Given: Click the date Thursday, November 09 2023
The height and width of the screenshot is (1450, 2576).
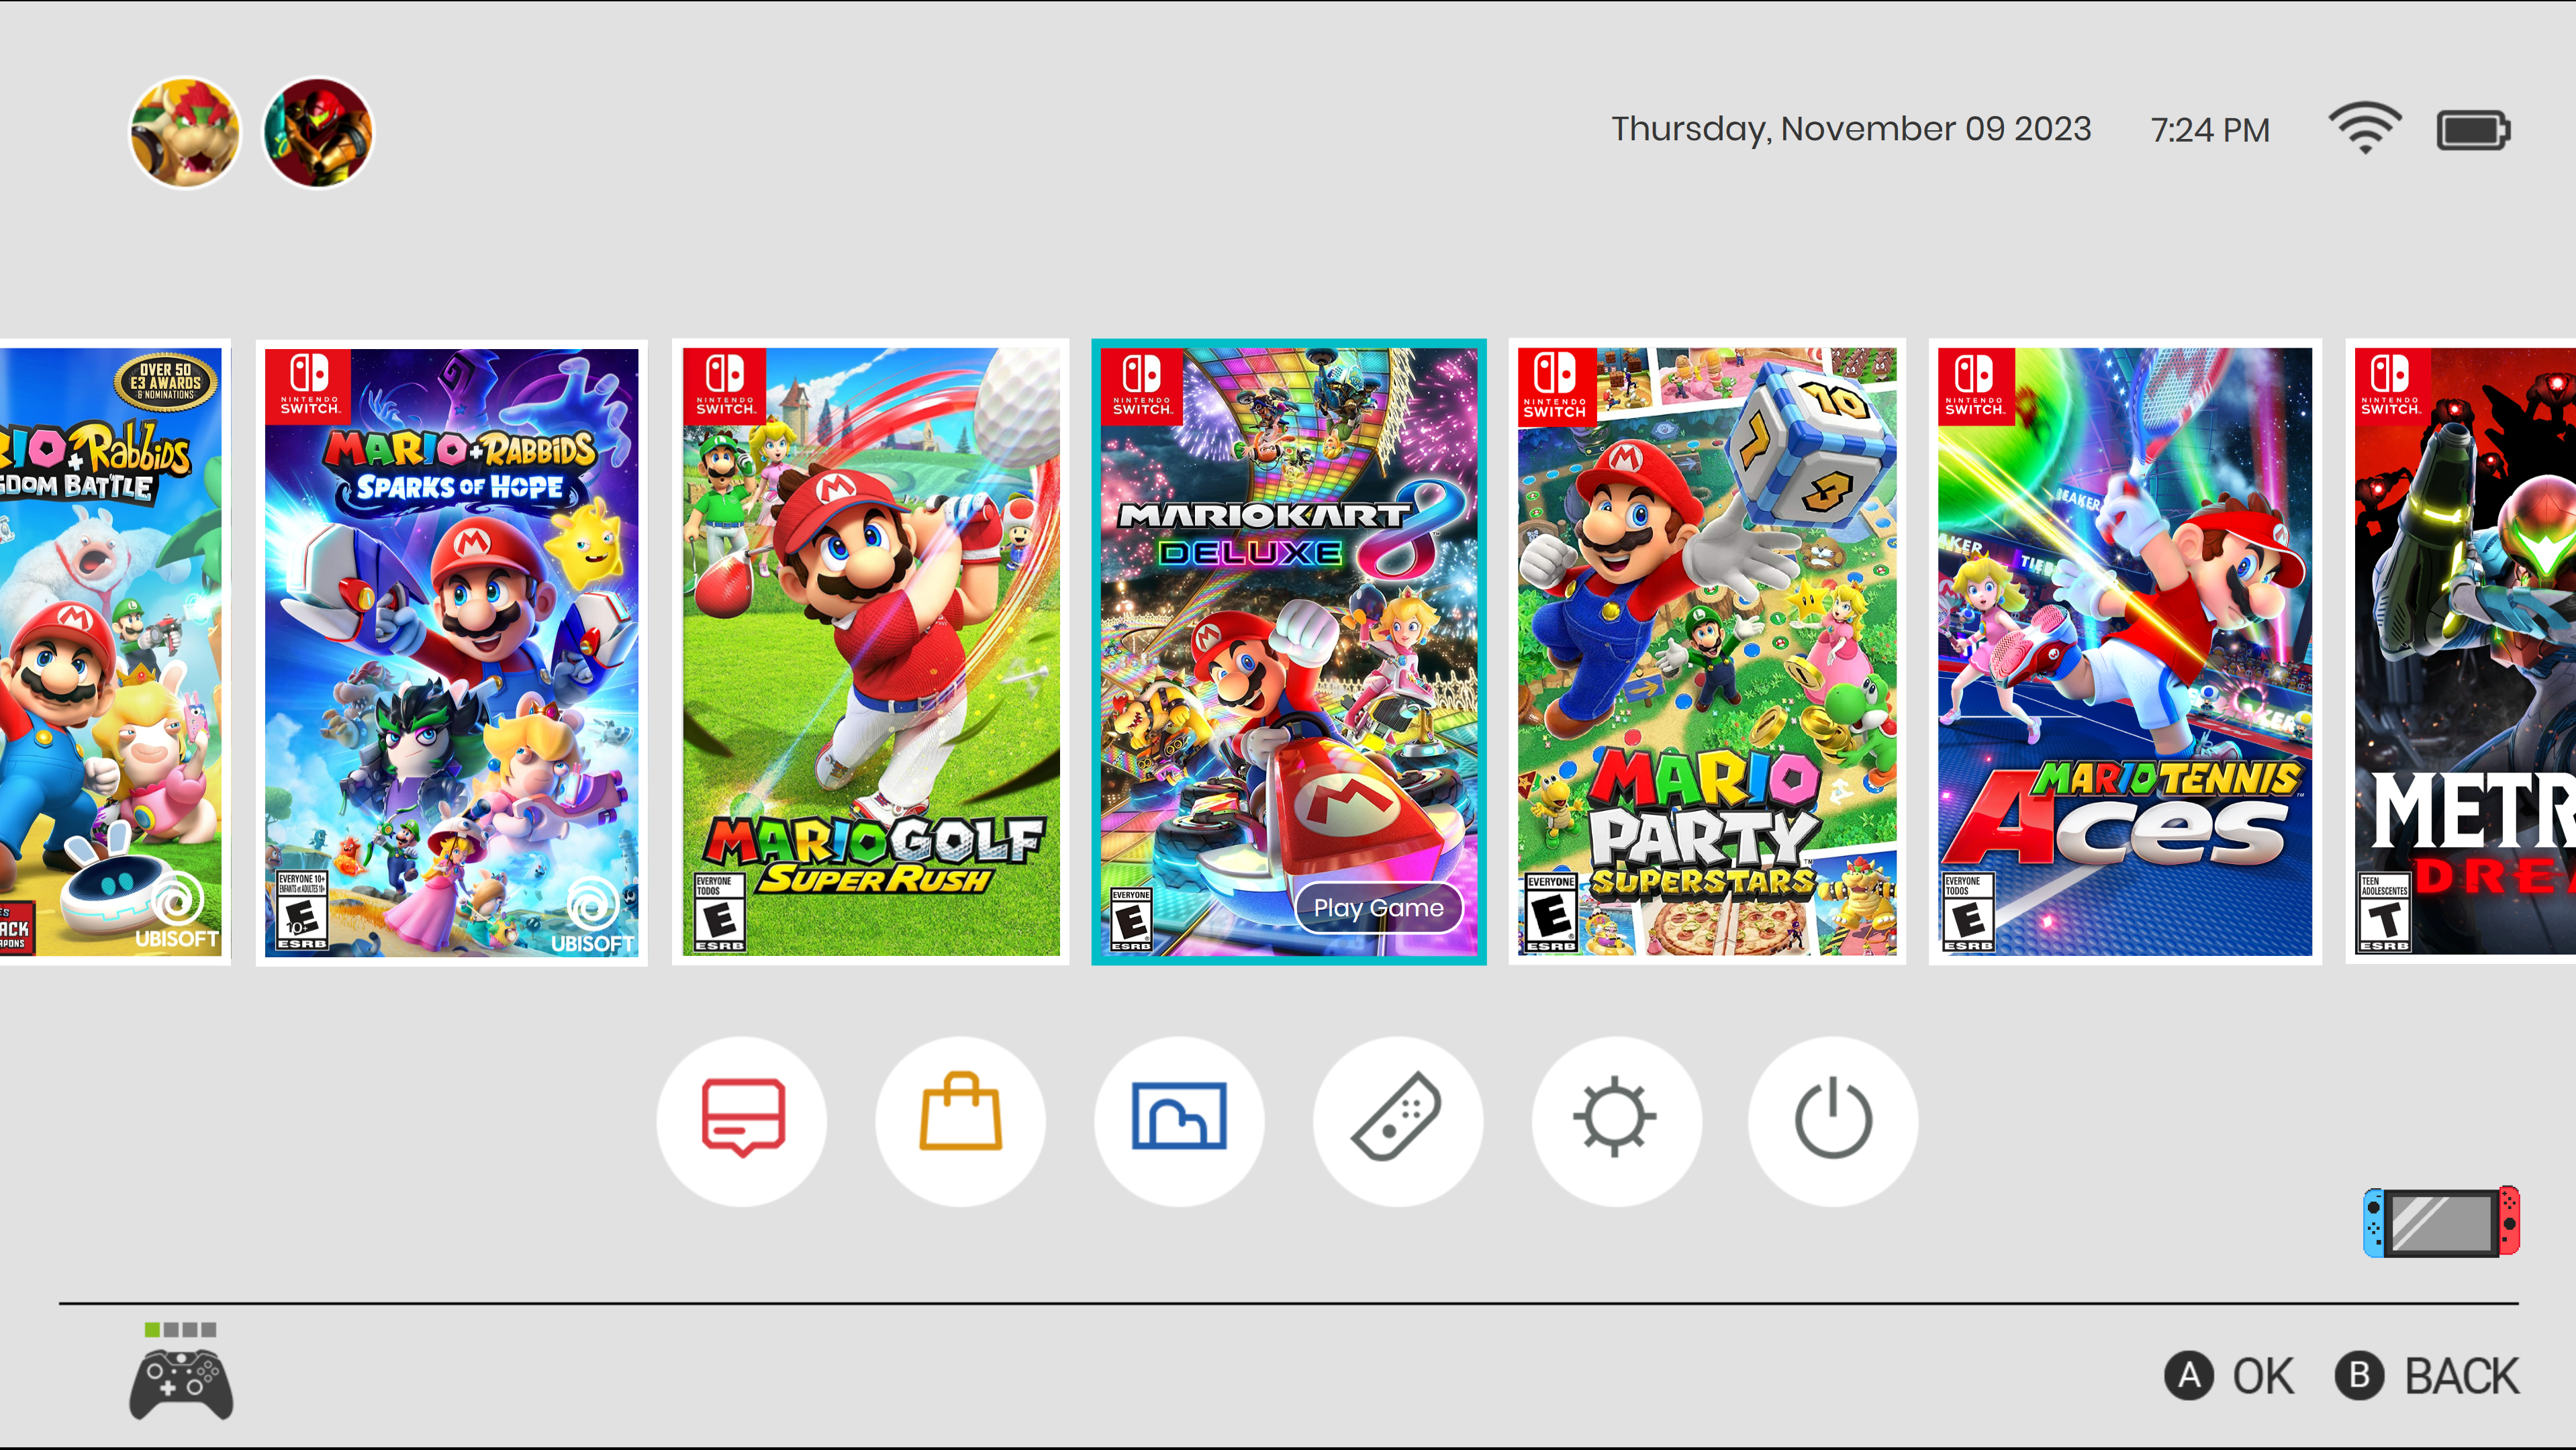Looking at the screenshot, I should (1851, 130).
